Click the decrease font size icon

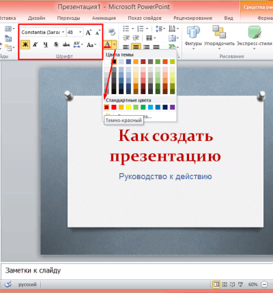coord(98,33)
